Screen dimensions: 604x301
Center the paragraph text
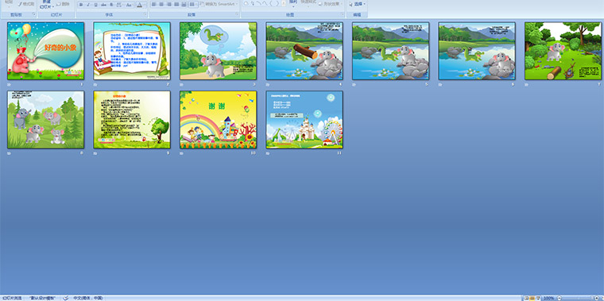pyautogui.click(x=161, y=4)
